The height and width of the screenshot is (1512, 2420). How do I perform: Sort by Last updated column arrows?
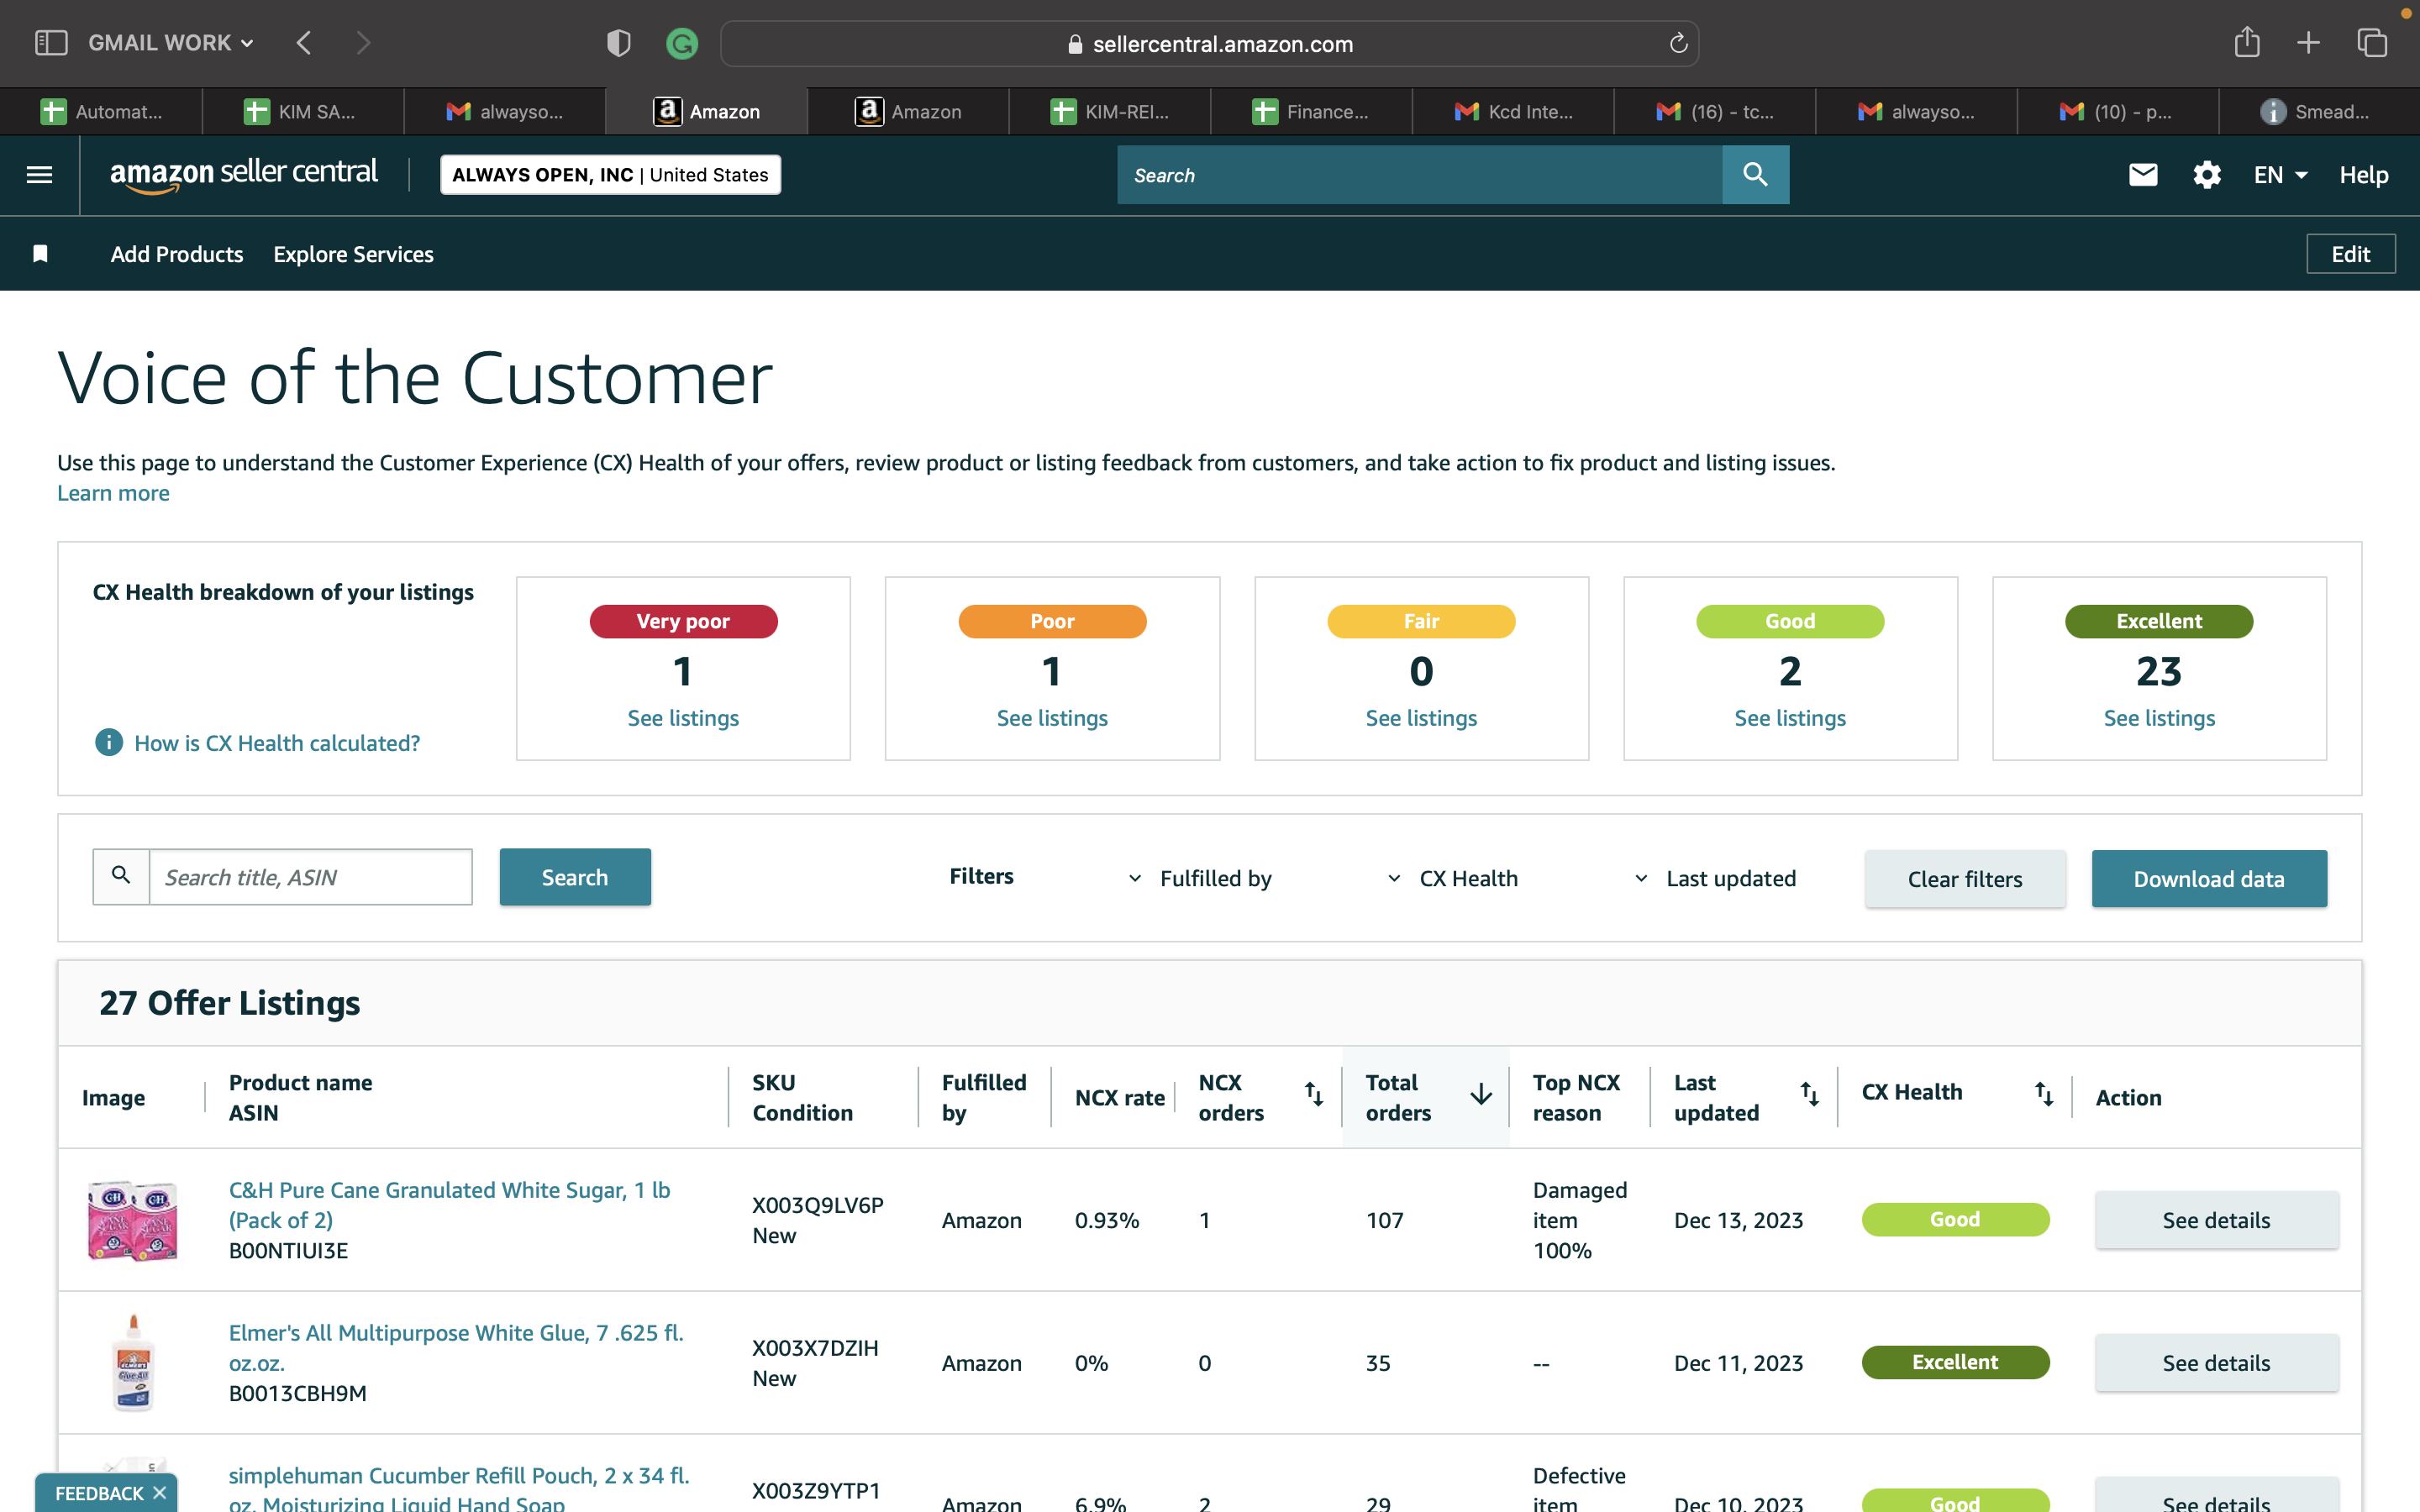1809,1095
